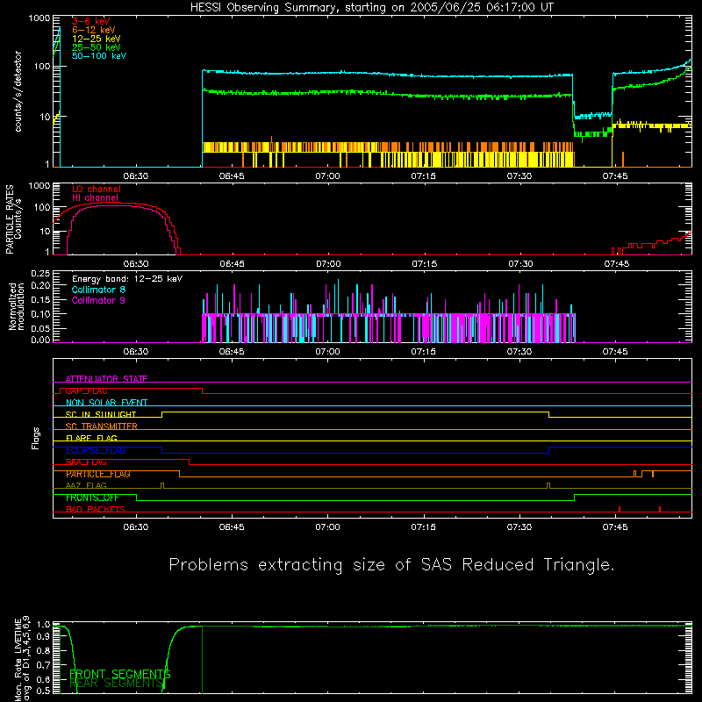The image size is (702, 702).
Task: Click the LO channel legend label
Action: point(97,189)
